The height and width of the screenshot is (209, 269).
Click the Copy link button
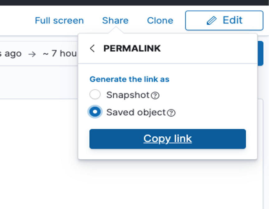coord(168,139)
